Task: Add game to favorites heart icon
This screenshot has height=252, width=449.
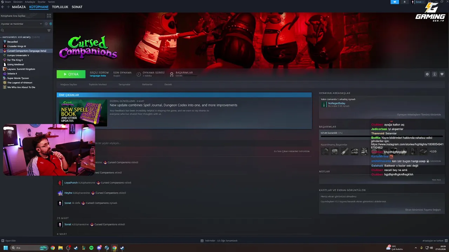Action: coord(442,74)
